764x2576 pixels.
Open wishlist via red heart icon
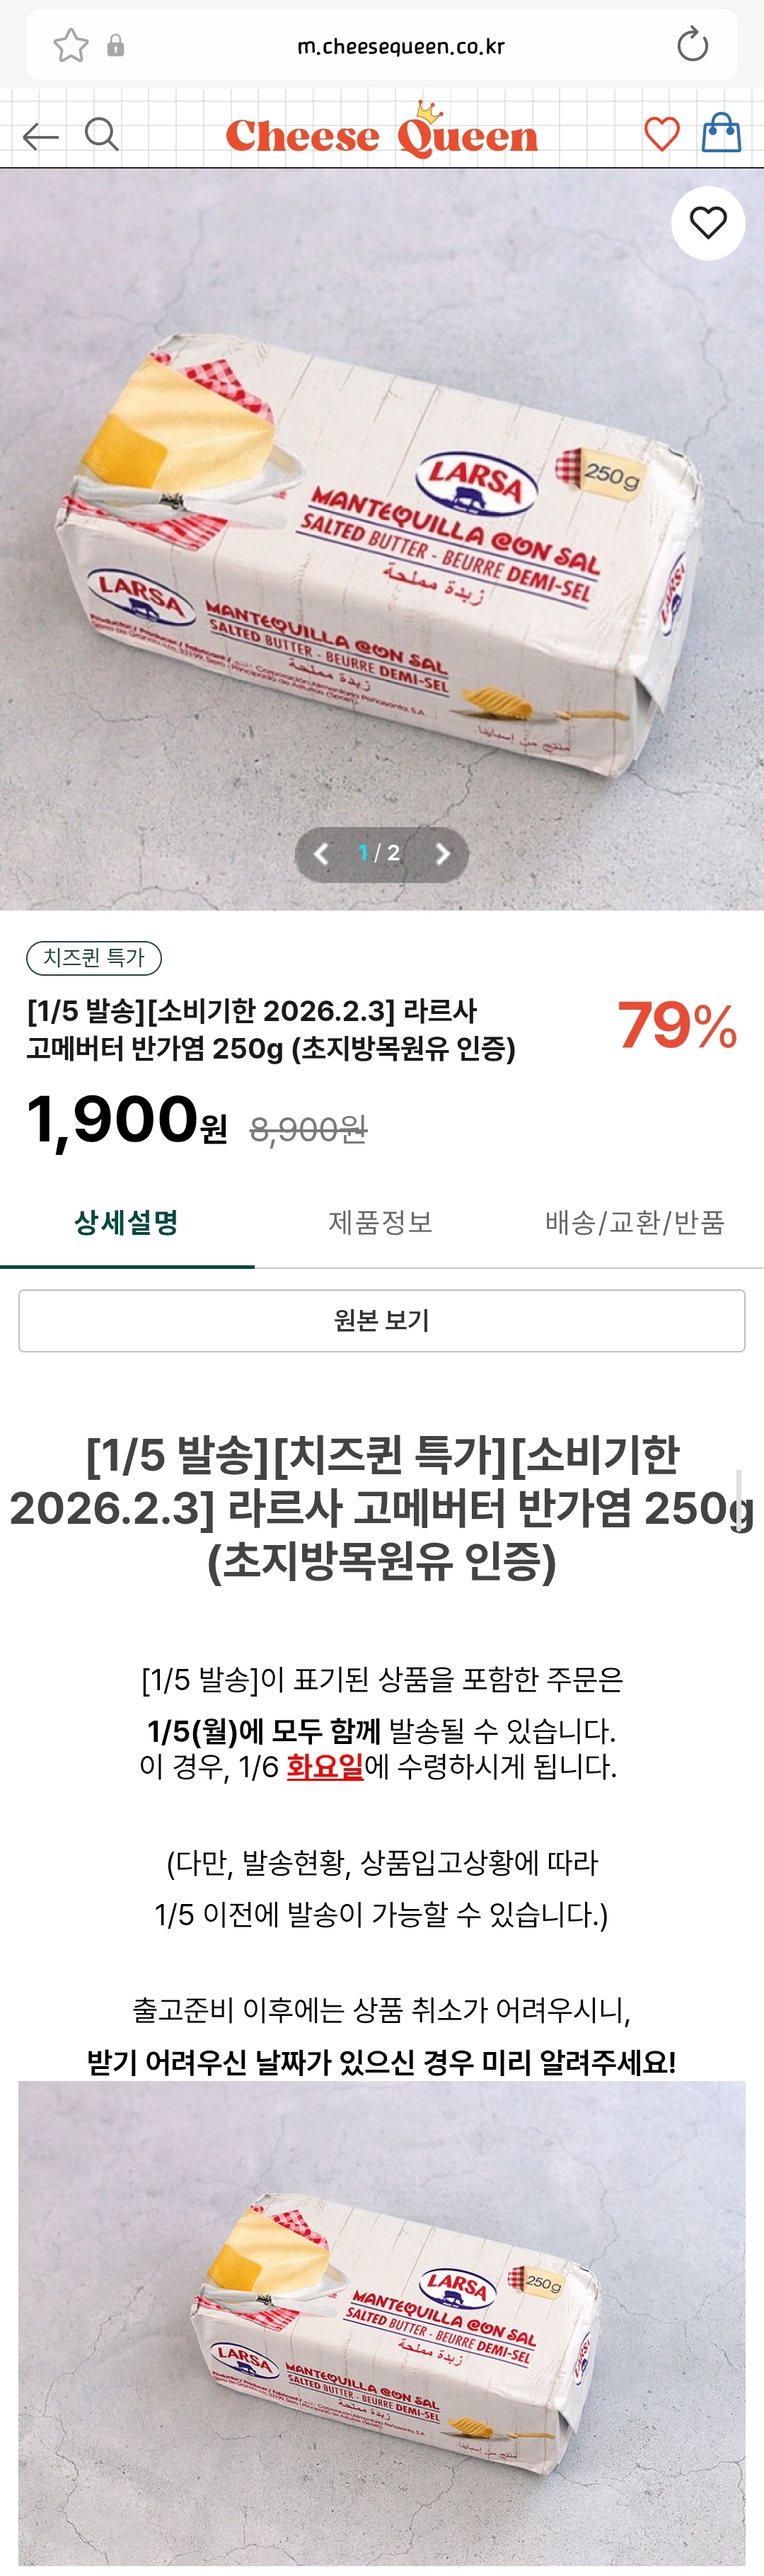click(661, 133)
